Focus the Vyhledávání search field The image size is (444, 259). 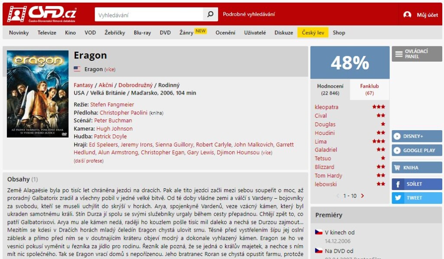tap(149, 14)
